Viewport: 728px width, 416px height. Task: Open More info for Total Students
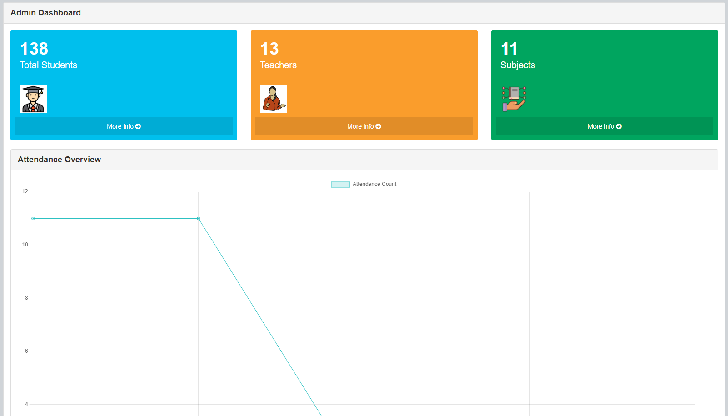point(124,126)
